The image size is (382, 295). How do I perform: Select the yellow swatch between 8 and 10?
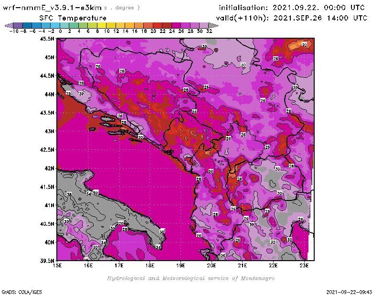[102, 25]
